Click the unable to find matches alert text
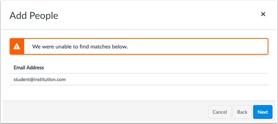This screenshot has width=278, height=124. [80, 47]
